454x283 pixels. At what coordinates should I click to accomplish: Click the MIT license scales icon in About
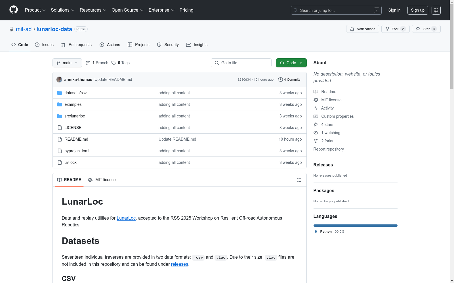point(316,100)
